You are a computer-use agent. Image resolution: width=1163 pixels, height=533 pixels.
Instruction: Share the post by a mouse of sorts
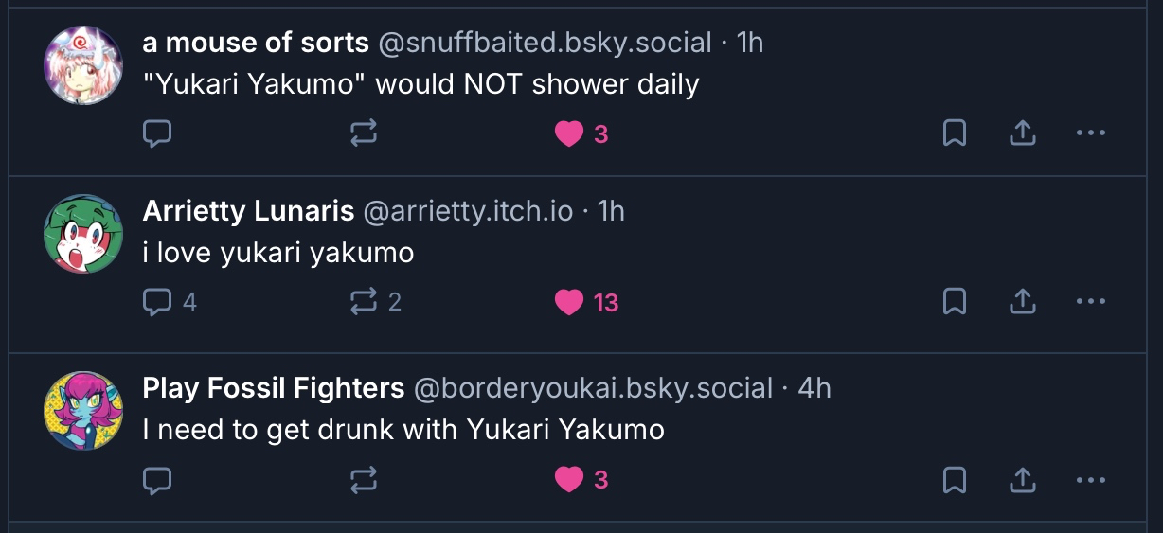pyautogui.click(x=1022, y=134)
